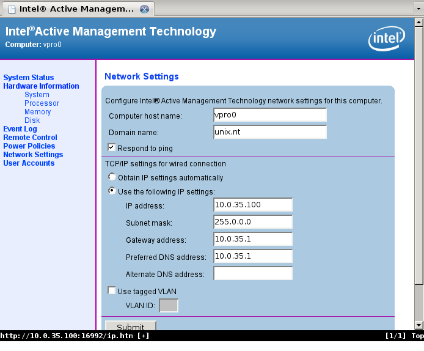Click the 'Computer: vpro0' header text
The width and height of the screenshot is (424, 351).
[x=33, y=45]
